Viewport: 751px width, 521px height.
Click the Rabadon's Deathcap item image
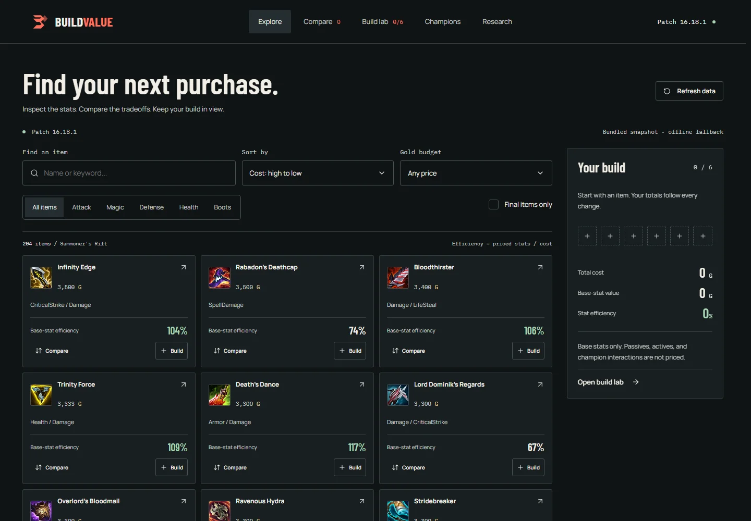tap(220, 278)
